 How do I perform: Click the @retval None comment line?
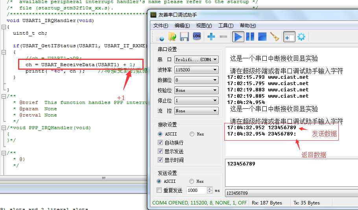[x=35, y=115]
